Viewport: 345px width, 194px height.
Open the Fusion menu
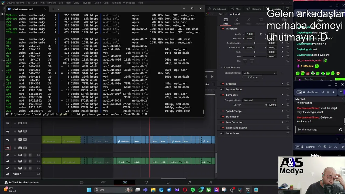pos(97,3)
